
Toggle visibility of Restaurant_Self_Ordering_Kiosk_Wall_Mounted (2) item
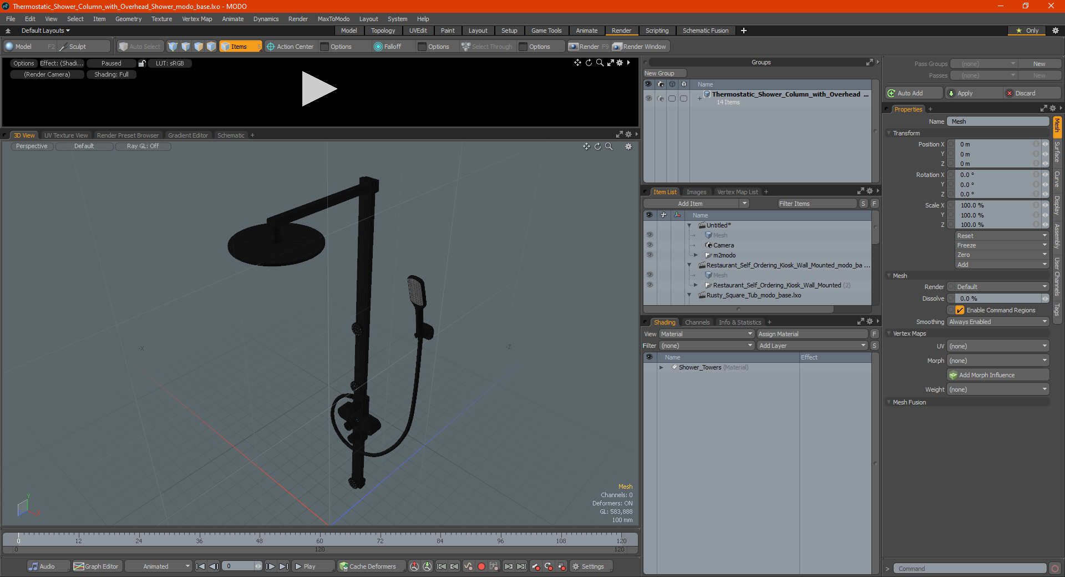click(x=650, y=285)
